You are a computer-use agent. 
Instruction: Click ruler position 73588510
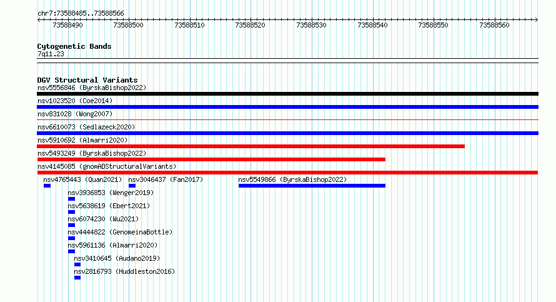tap(190, 25)
